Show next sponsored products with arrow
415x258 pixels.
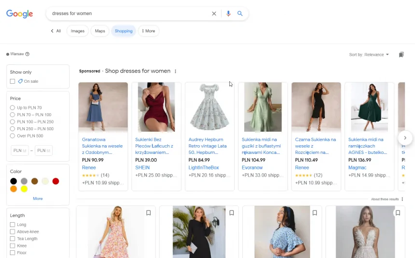click(x=405, y=138)
